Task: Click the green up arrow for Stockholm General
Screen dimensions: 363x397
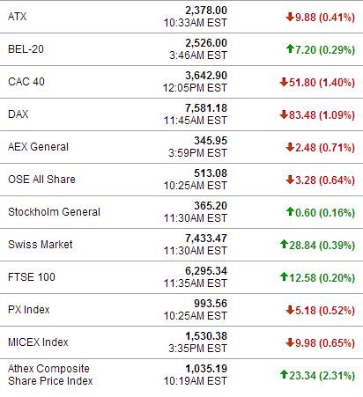Action: [290, 211]
